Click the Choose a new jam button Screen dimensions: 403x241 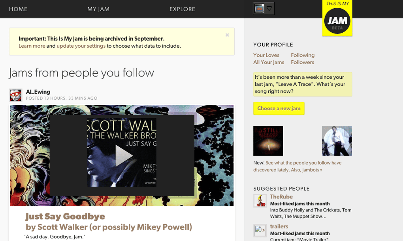pyautogui.click(x=279, y=108)
